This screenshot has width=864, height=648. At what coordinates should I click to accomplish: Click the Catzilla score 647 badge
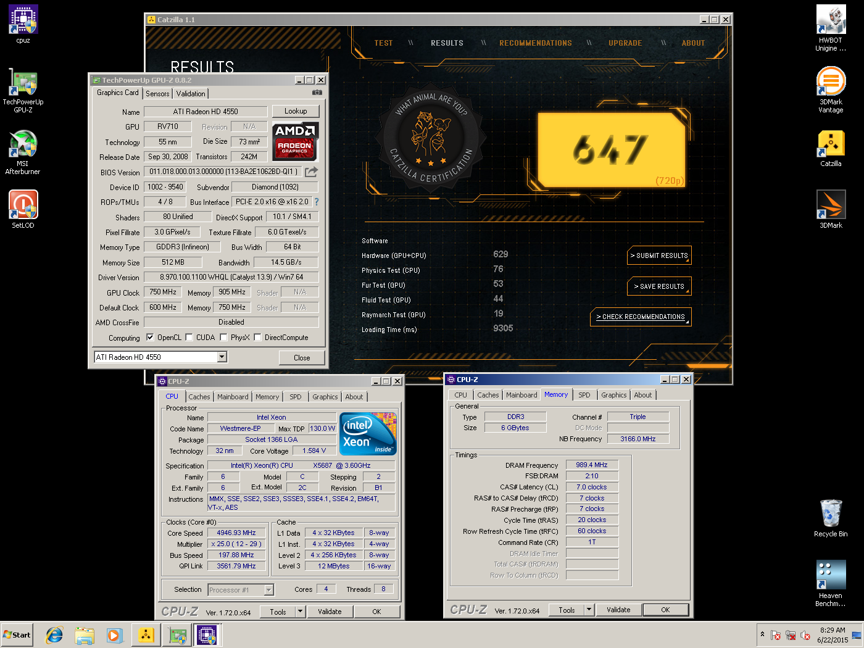(611, 150)
